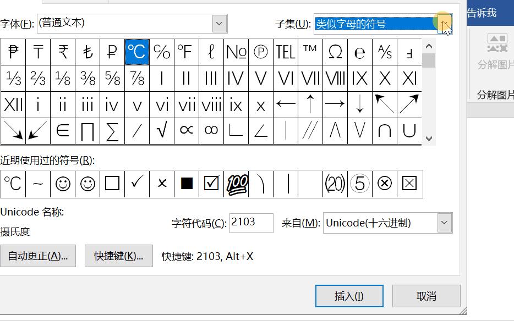Select the infinity ∞ symbol
Image resolution: width=514 pixels, height=321 pixels.
tap(211, 131)
